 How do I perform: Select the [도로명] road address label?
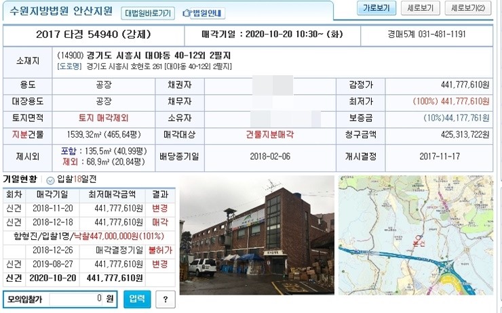click(69, 66)
